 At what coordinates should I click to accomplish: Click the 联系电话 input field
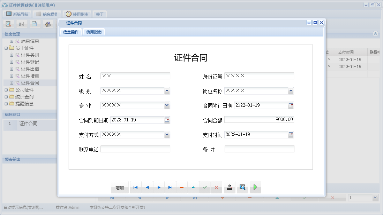(x=135, y=149)
